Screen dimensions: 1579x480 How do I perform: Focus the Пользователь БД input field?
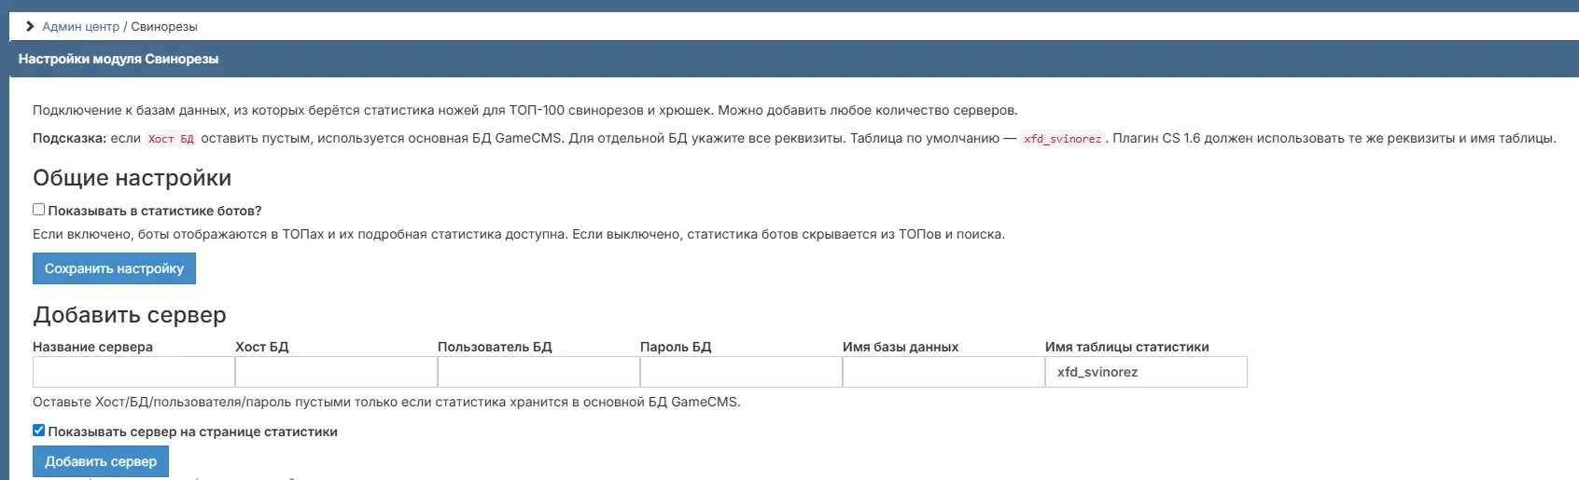pos(538,372)
